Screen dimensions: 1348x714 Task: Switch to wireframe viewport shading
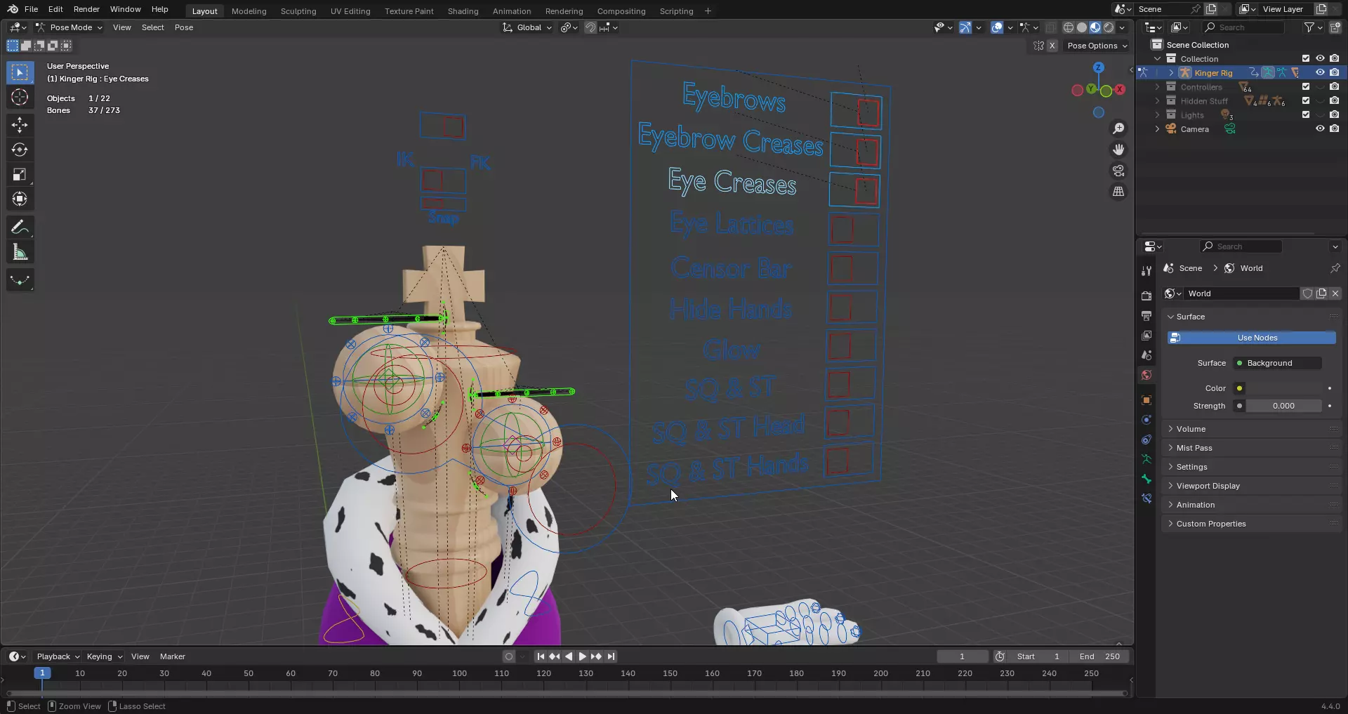click(x=1069, y=27)
